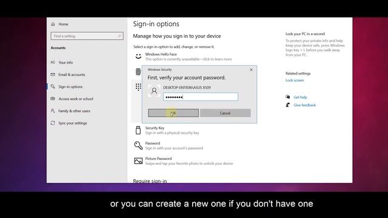Click DESKTOP-ENTIE86\ASUS X509 account name
388x218 pixels.
pyautogui.click(x=187, y=87)
